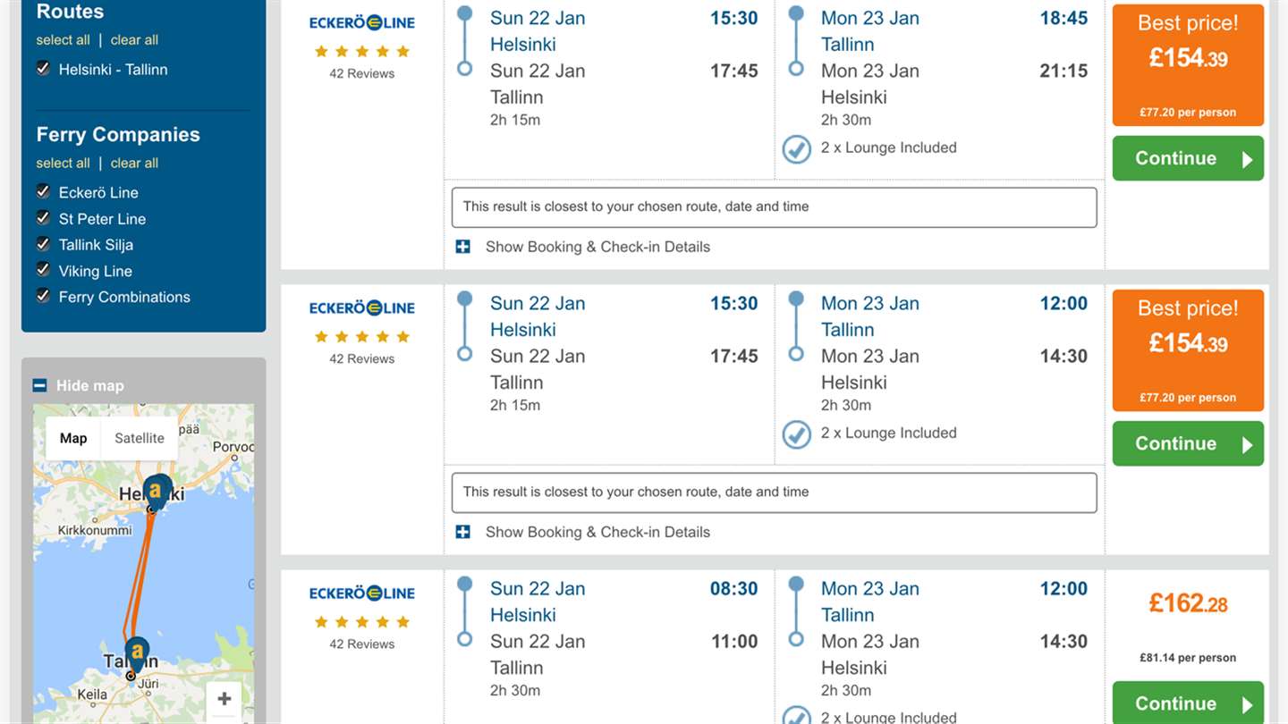
Task: Toggle the Viking Line checkbox
Action: [x=43, y=270]
